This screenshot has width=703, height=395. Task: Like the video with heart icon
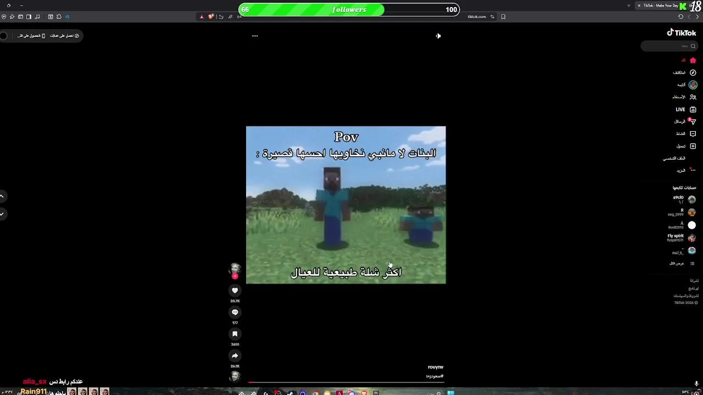click(235, 291)
